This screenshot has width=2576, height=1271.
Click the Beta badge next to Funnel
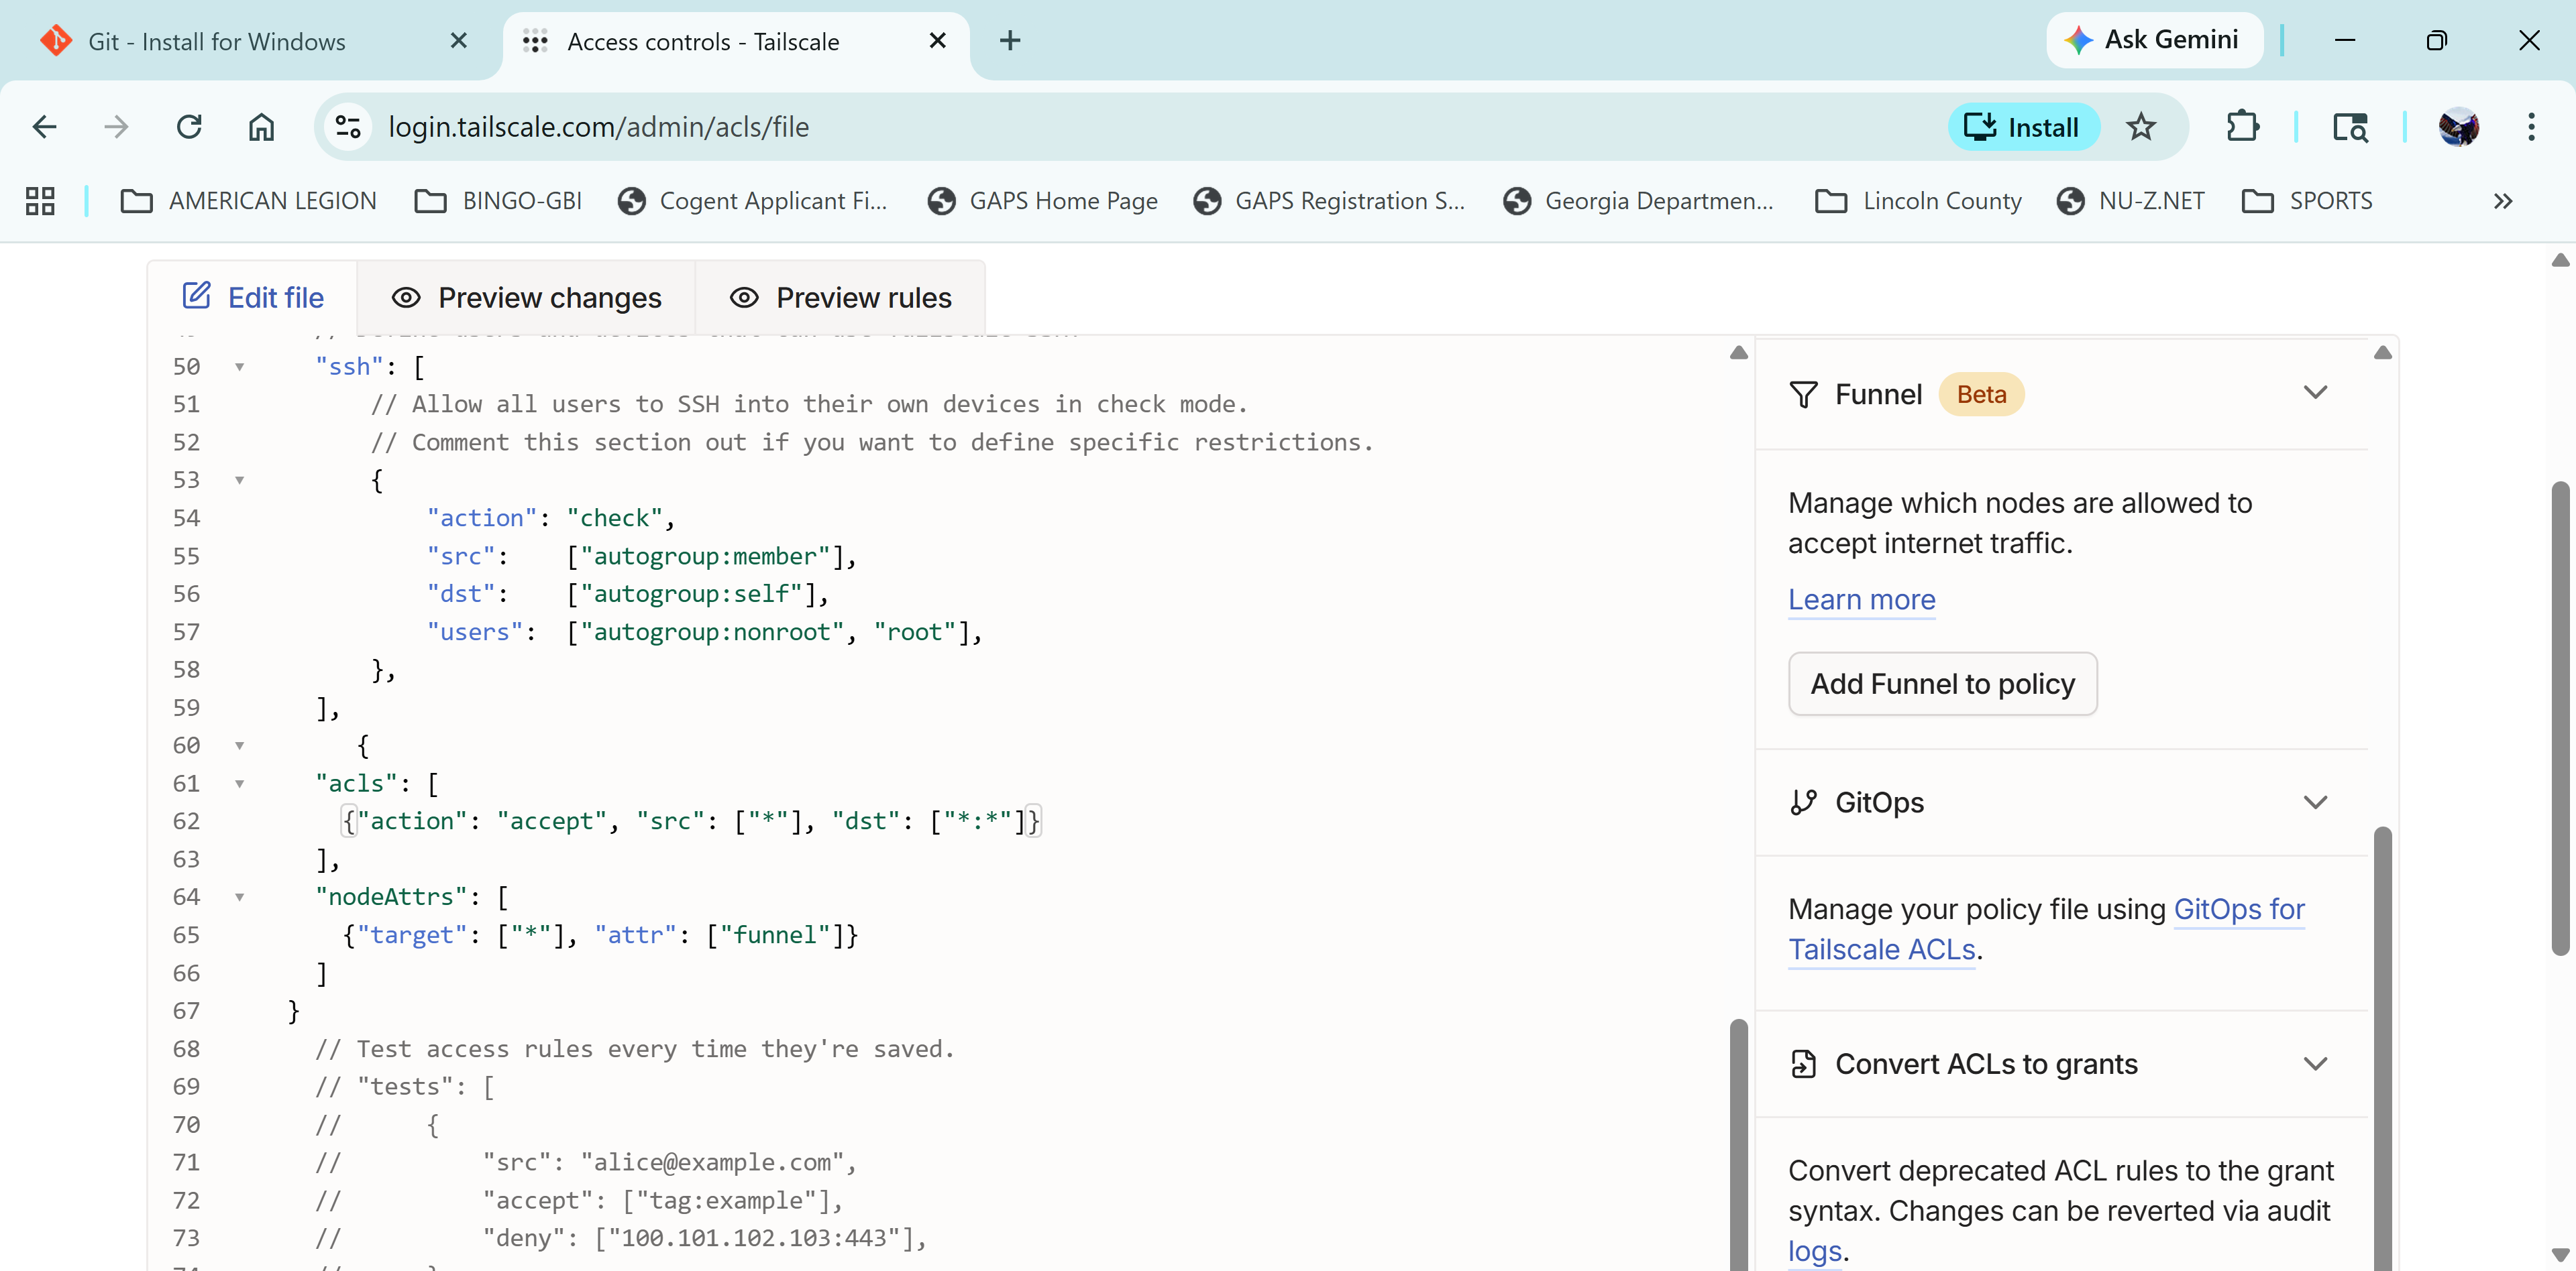point(1981,395)
